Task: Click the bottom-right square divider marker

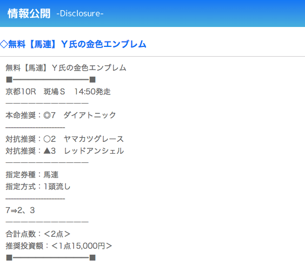Action: tap(92, 258)
